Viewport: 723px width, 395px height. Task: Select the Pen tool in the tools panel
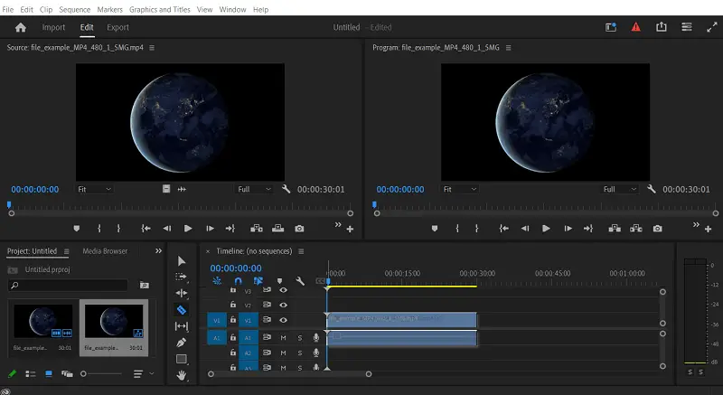pos(181,343)
